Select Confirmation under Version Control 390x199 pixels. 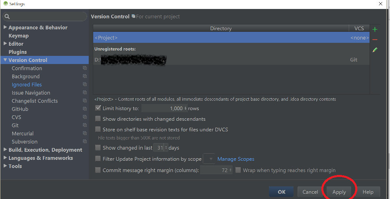[x=27, y=68]
